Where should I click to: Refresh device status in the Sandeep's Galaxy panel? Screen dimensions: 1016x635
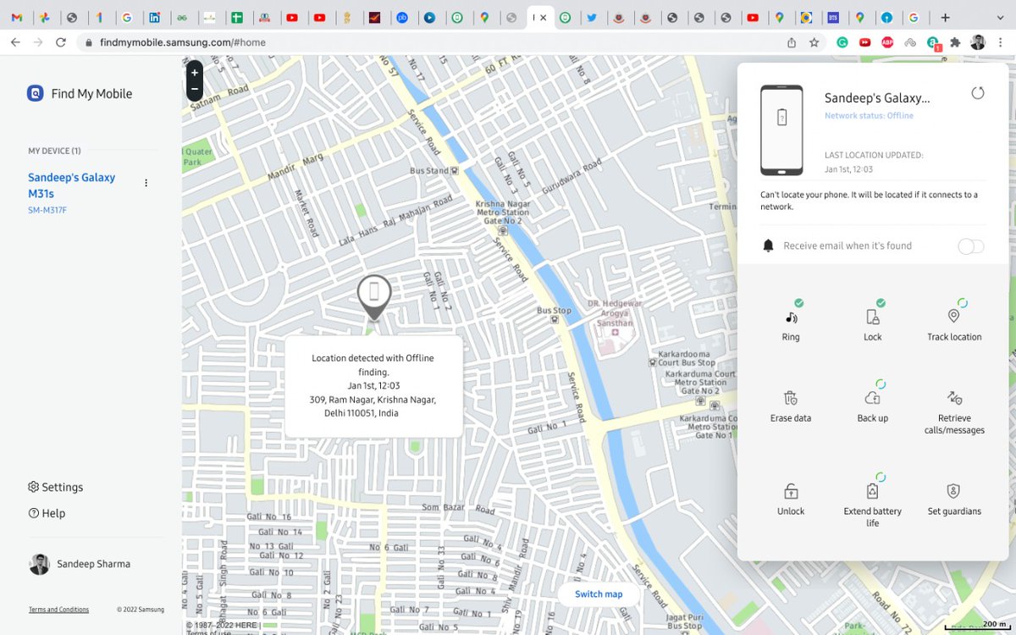[978, 93]
